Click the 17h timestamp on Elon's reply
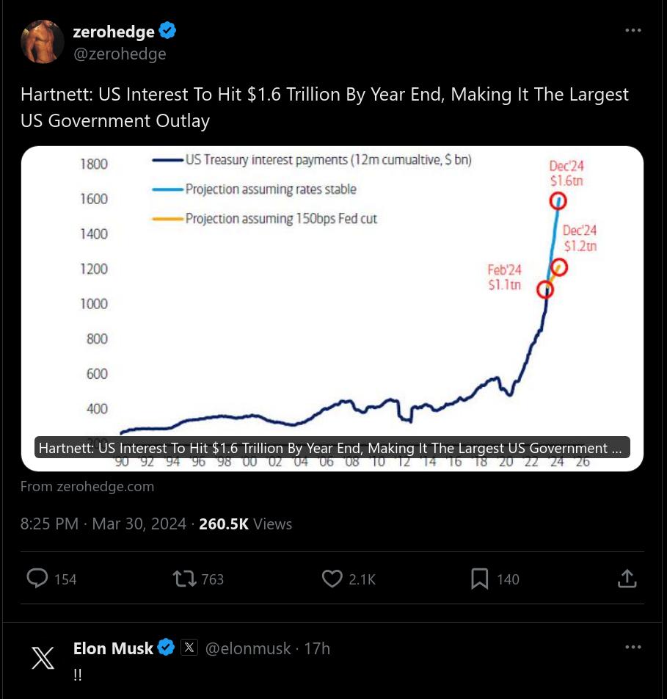 317,648
